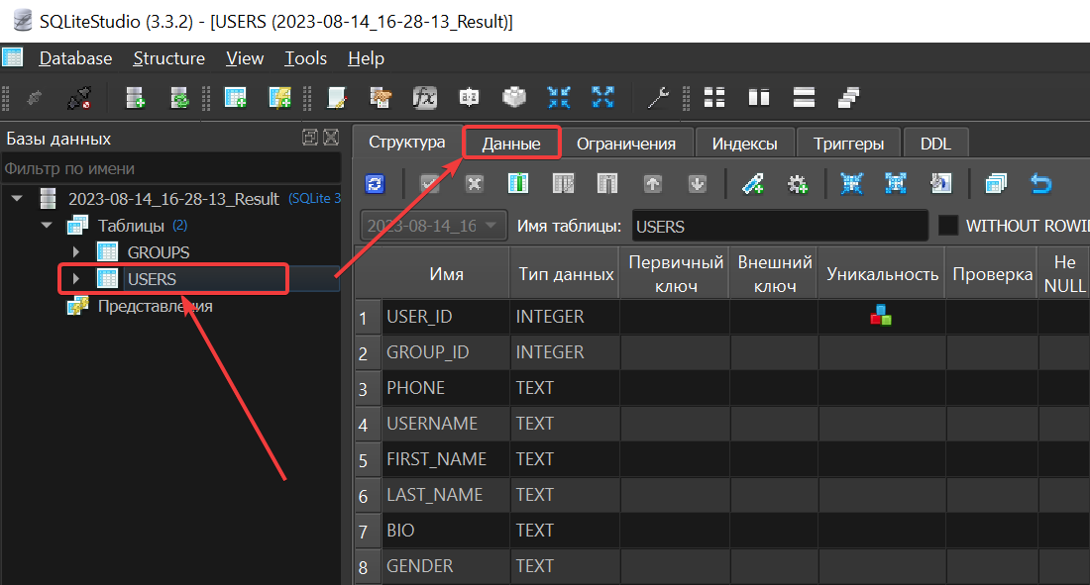1090x585 pixels.
Task: Open the SQL editor icon
Action: click(336, 97)
